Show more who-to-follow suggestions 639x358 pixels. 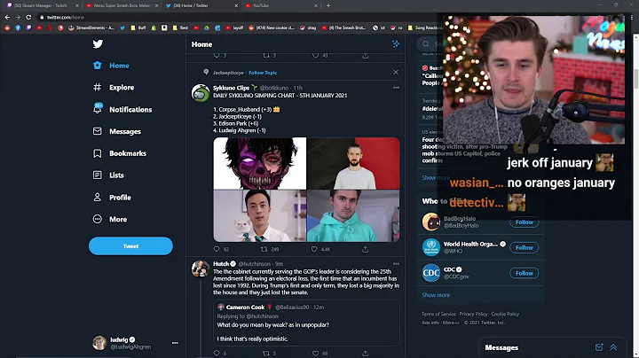coord(436,295)
